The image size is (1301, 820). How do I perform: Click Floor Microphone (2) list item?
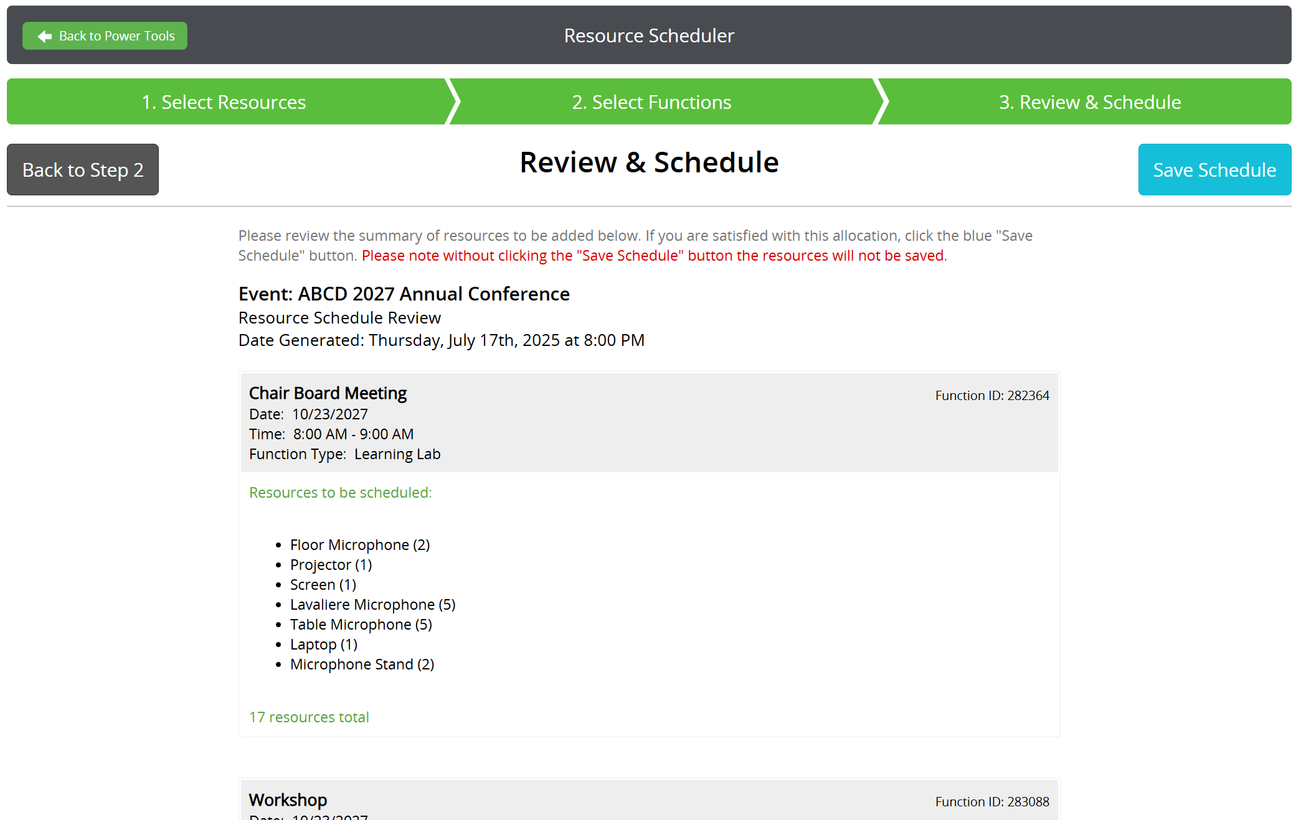pyautogui.click(x=359, y=545)
